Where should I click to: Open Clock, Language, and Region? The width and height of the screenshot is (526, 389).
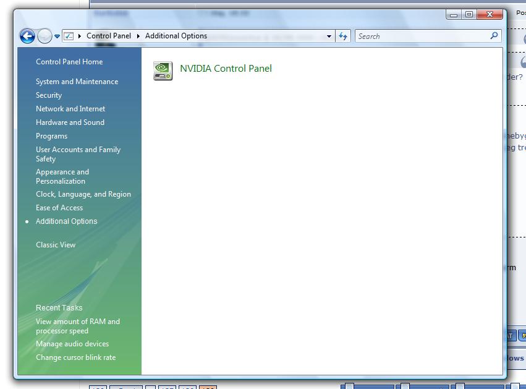(83, 194)
